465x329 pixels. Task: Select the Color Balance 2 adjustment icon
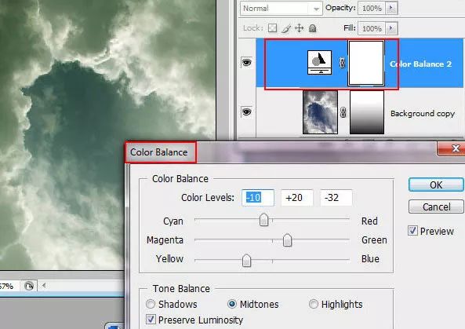[x=319, y=62]
